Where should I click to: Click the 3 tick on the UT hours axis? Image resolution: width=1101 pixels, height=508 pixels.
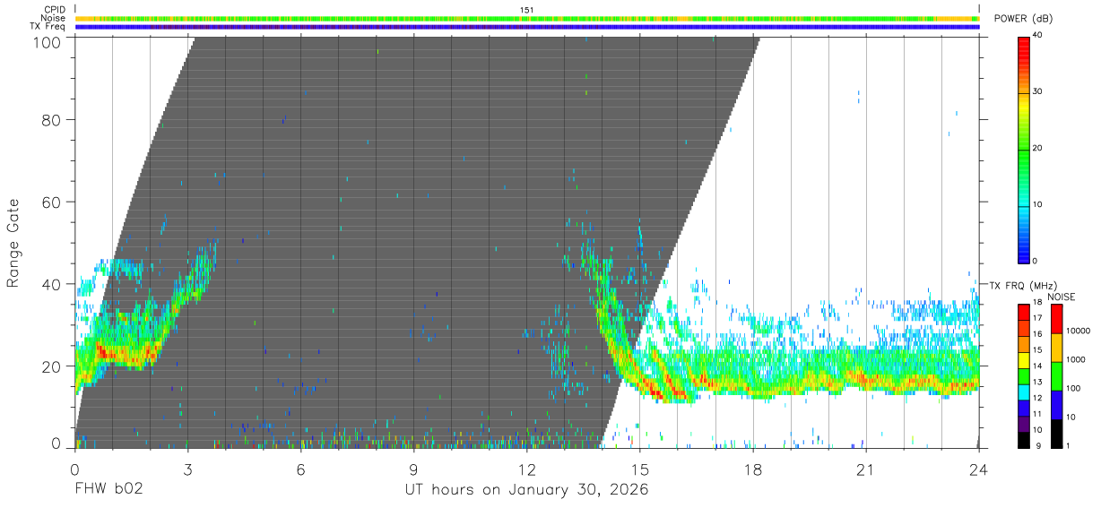click(x=187, y=469)
